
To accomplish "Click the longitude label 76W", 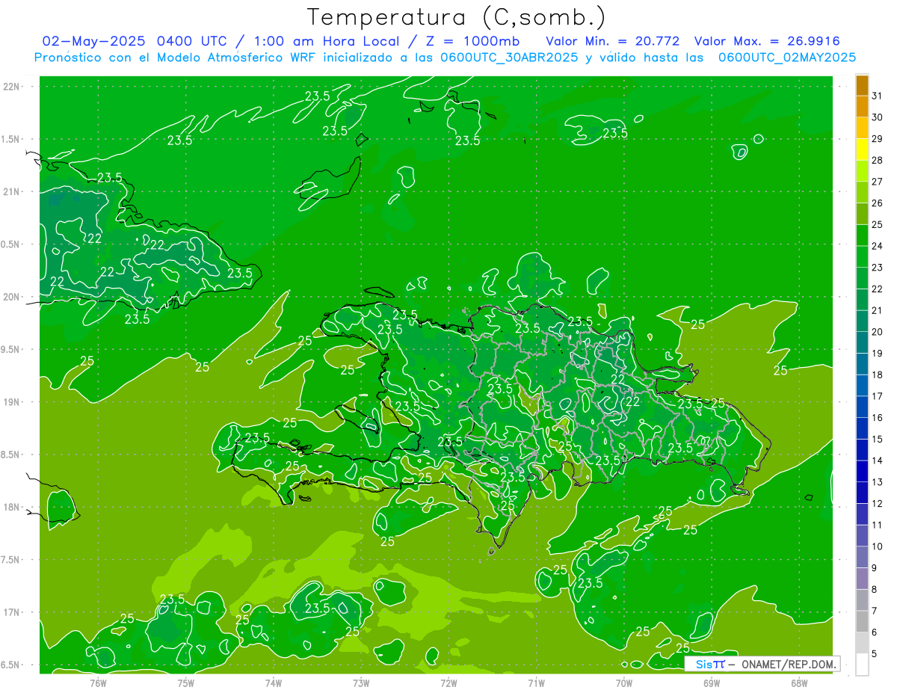I will 98,683.
